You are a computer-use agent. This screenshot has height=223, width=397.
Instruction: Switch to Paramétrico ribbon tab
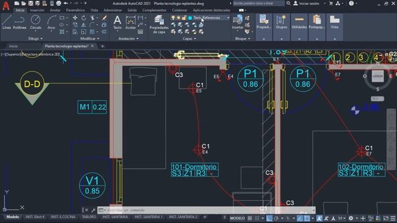[x=76, y=10]
